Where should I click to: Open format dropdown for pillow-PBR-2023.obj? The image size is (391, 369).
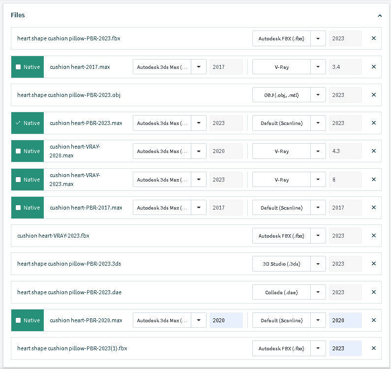click(x=318, y=95)
